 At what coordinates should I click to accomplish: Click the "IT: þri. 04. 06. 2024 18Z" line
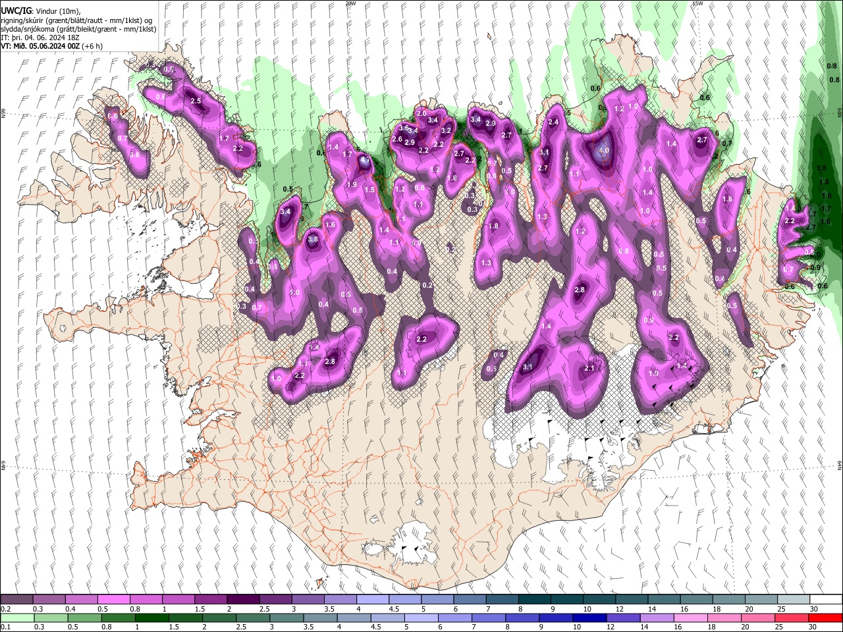[40, 38]
